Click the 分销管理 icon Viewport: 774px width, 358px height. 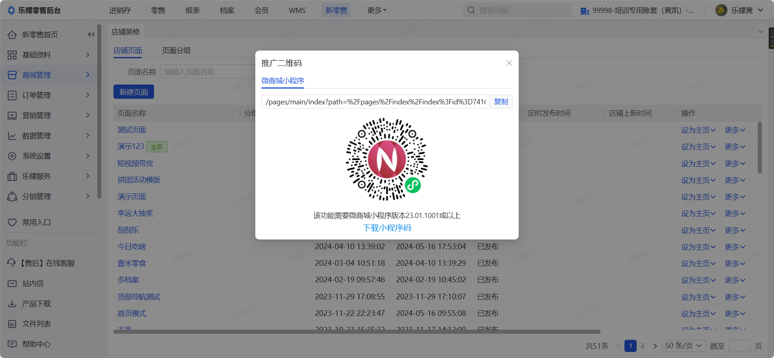point(12,197)
